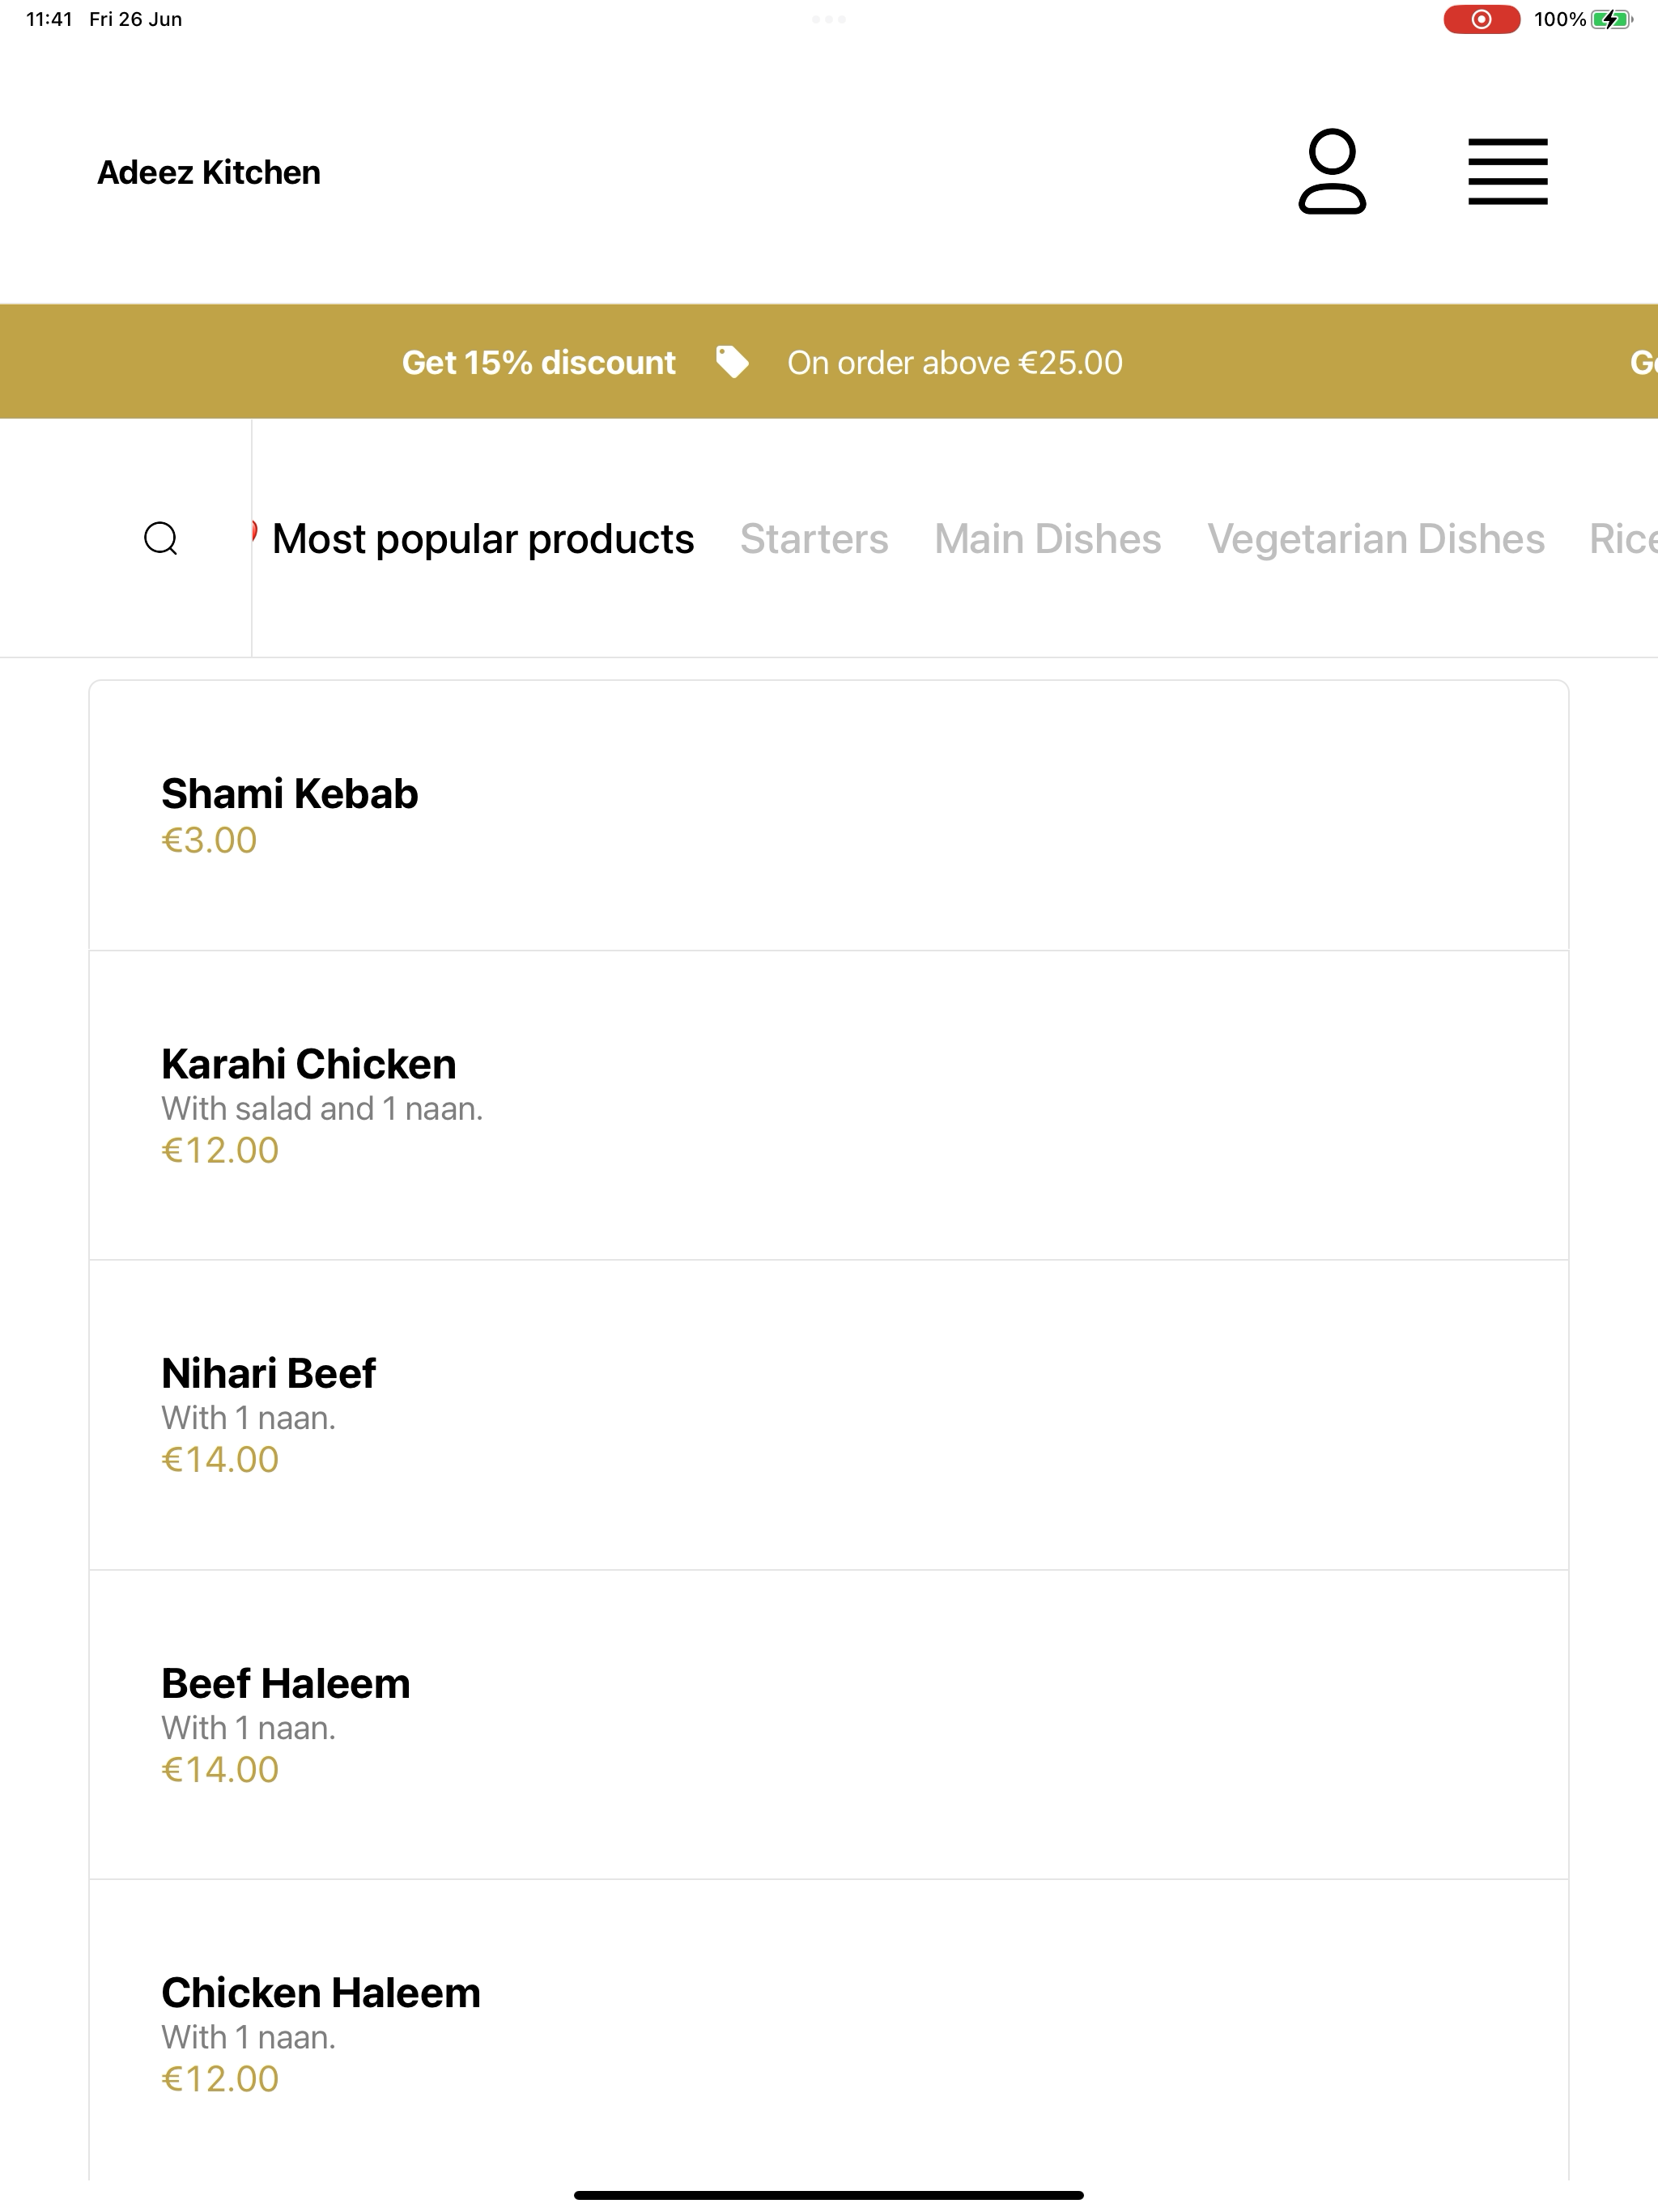Tap the red screen recording indicator
The height and width of the screenshot is (2212, 1658).
pos(1481,19)
